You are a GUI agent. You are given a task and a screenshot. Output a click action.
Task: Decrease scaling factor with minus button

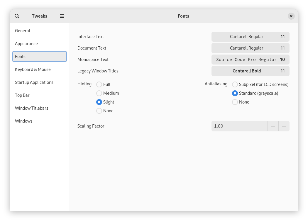pyautogui.click(x=273, y=126)
